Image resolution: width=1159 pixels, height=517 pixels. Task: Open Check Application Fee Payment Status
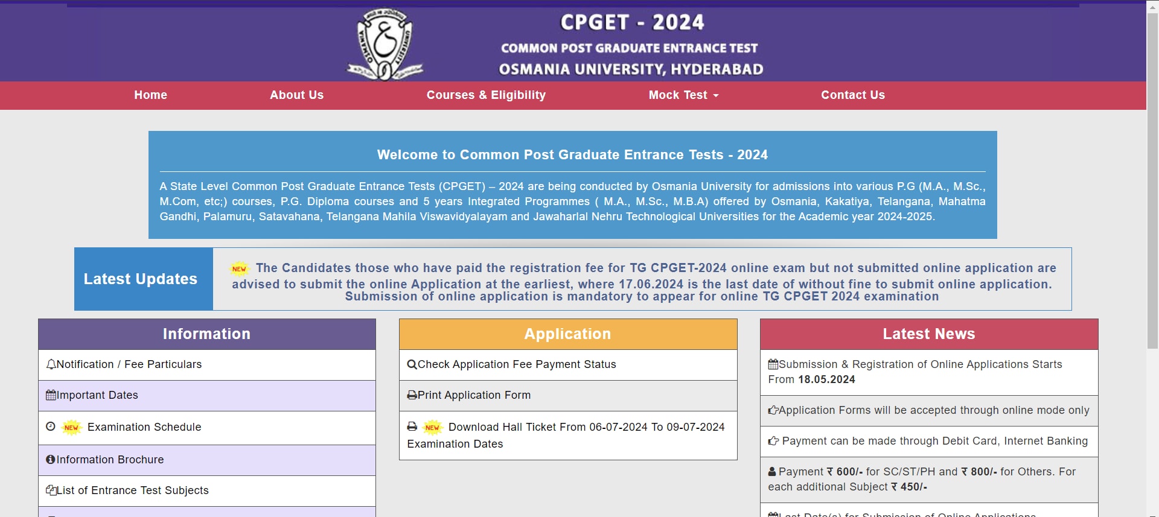tap(517, 364)
